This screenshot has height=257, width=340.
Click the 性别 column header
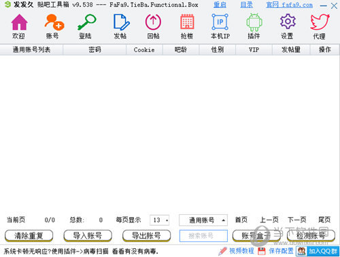click(x=218, y=50)
